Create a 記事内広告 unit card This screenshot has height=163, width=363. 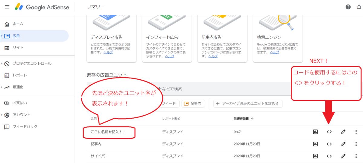pyautogui.click(x=222, y=39)
